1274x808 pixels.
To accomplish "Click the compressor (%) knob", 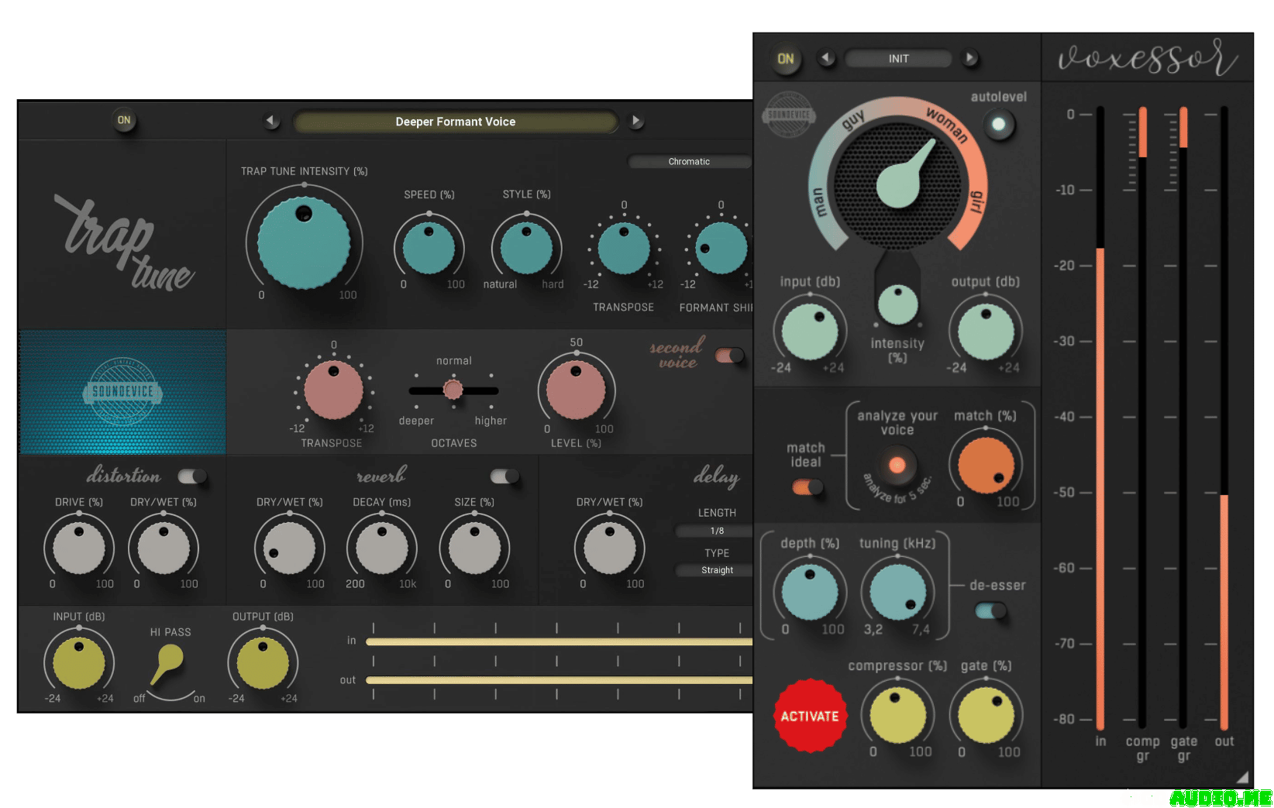I will (898, 715).
